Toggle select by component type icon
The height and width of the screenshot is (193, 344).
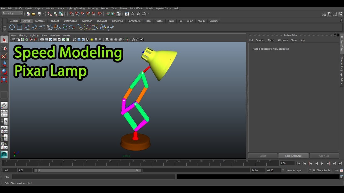coord(61,14)
